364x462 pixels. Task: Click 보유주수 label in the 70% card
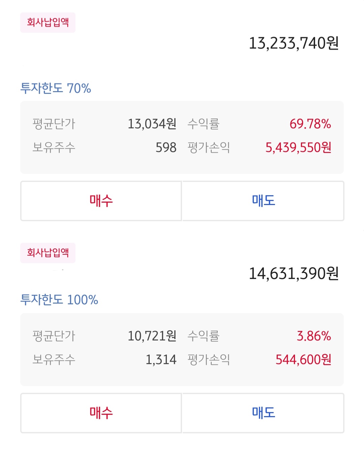(54, 148)
